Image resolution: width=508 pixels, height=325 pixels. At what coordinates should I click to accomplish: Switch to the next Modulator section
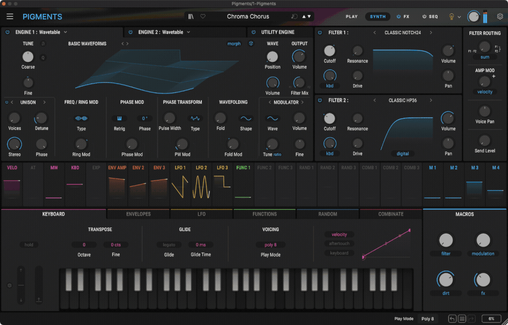[302, 102]
